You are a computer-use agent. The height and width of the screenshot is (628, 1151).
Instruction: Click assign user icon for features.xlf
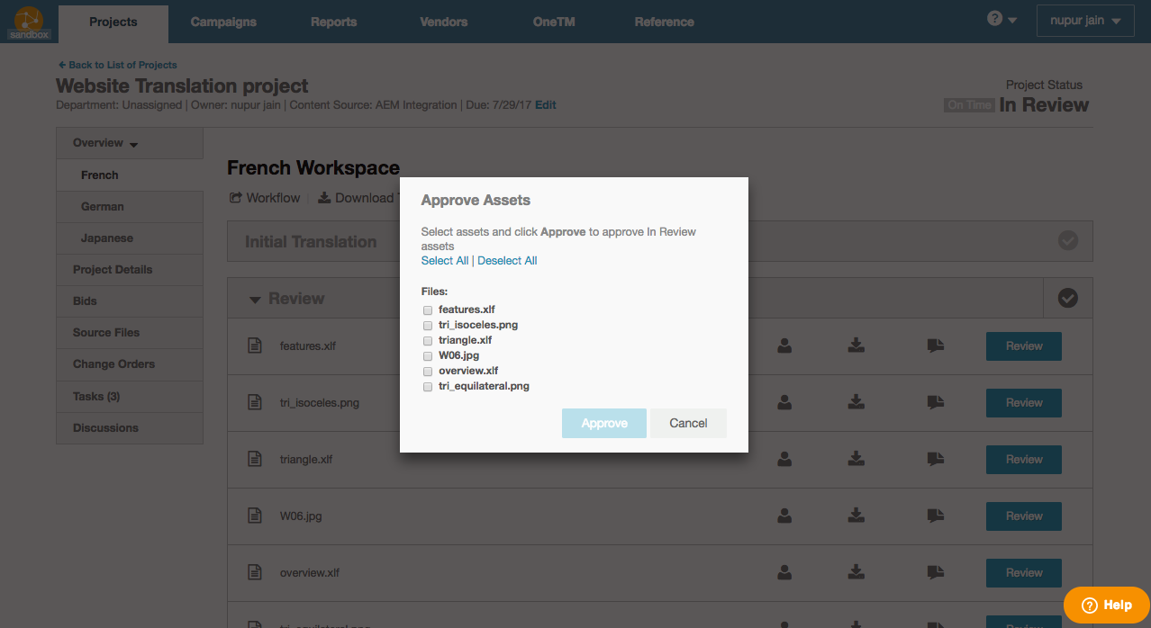pyautogui.click(x=784, y=345)
